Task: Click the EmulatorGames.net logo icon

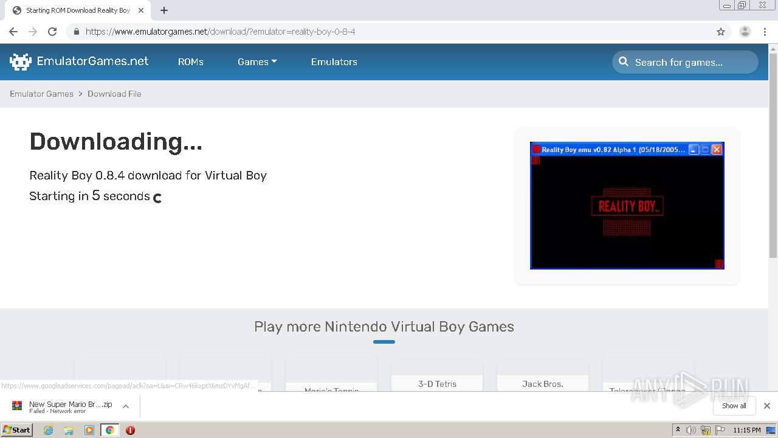Action: pyautogui.click(x=20, y=61)
